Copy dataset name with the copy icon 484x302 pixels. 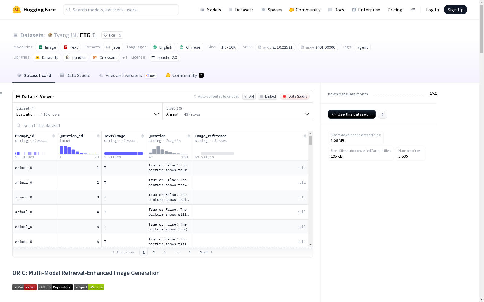click(94, 35)
